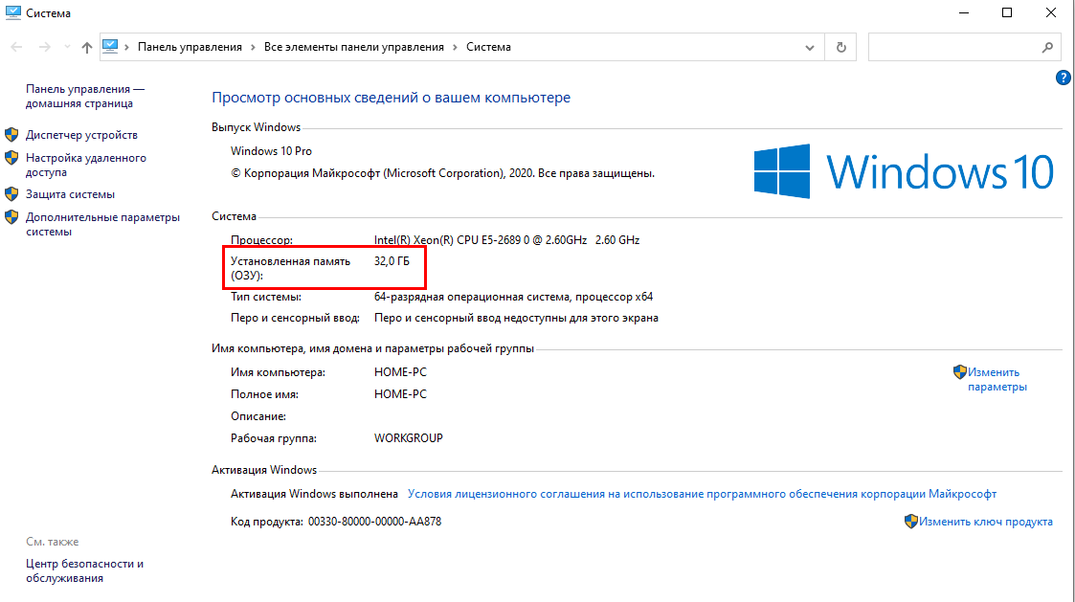Refresh the page with the reload icon
The height and width of the screenshot is (602, 1075).
[841, 47]
